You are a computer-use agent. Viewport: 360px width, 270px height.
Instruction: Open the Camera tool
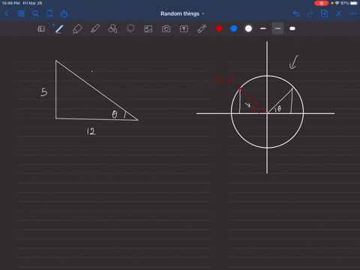tap(166, 28)
